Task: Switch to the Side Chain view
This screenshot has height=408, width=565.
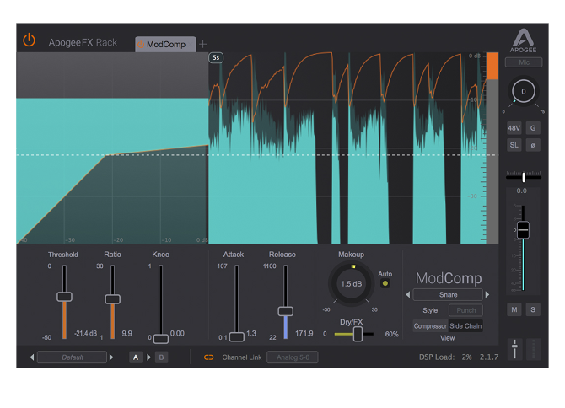Action: 465,326
